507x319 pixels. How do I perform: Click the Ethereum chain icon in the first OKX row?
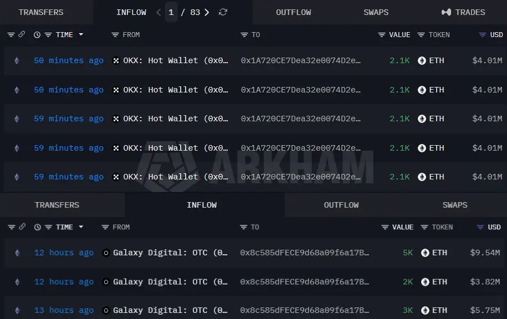(17, 60)
